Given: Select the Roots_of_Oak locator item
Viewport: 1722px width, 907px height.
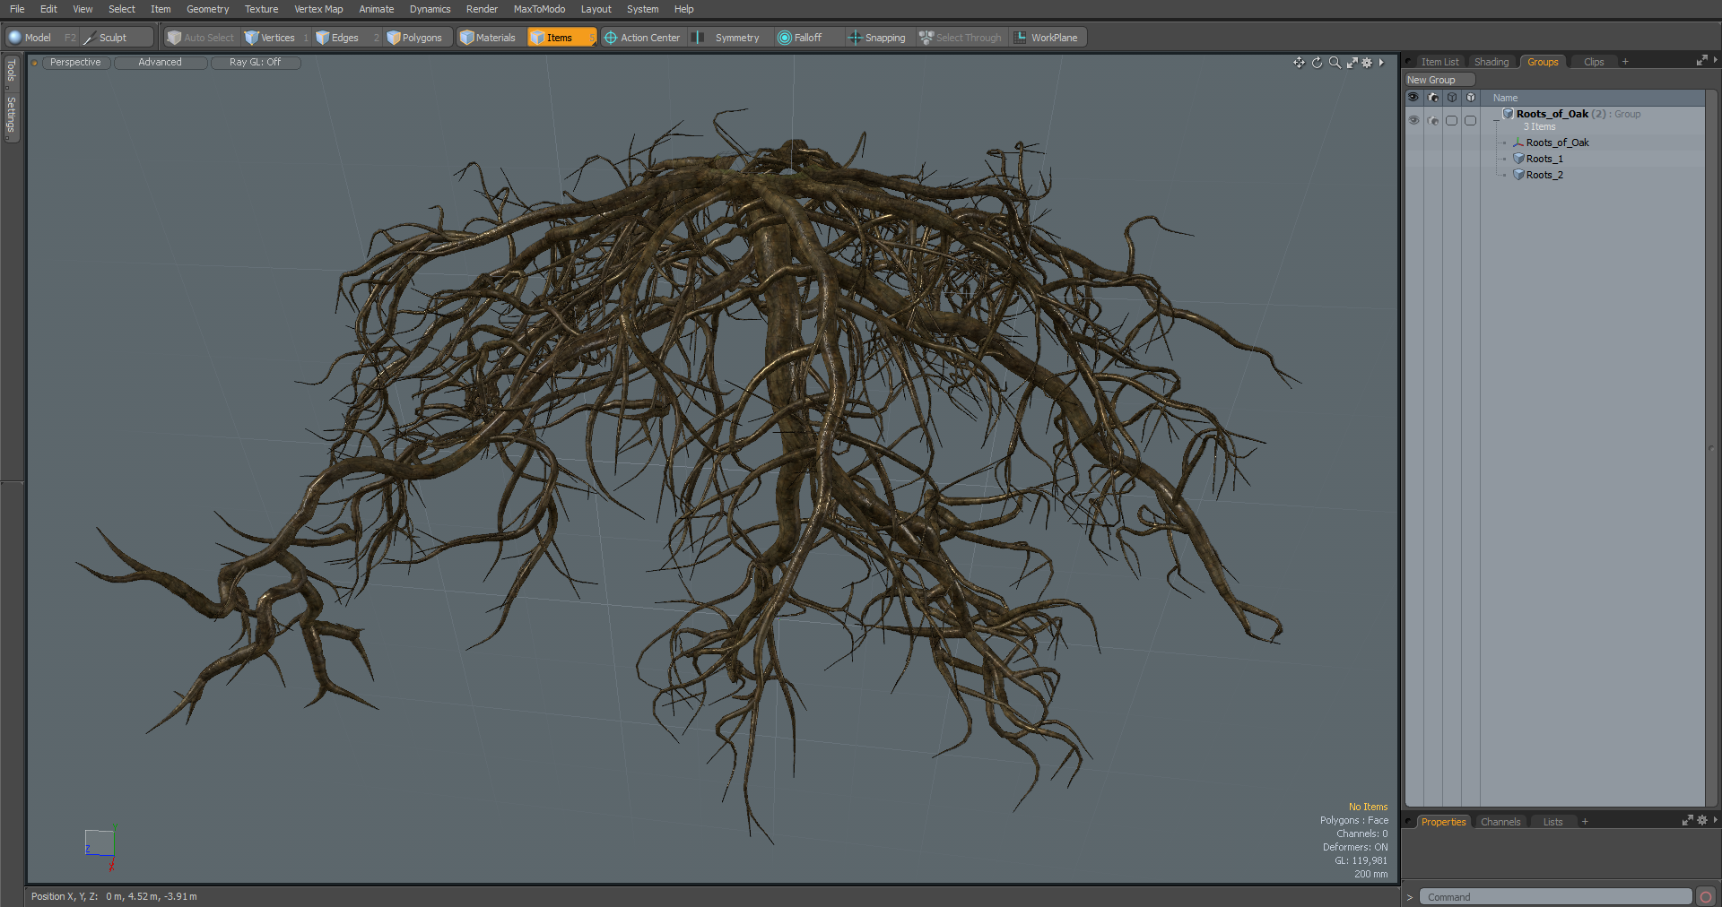Looking at the screenshot, I should coord(1557,143).
